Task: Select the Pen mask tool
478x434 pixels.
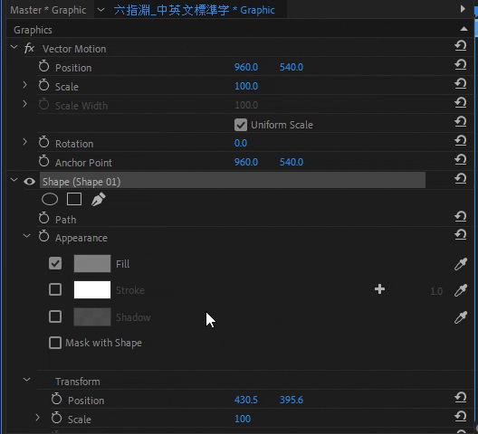Action: [x=98, y=200]
